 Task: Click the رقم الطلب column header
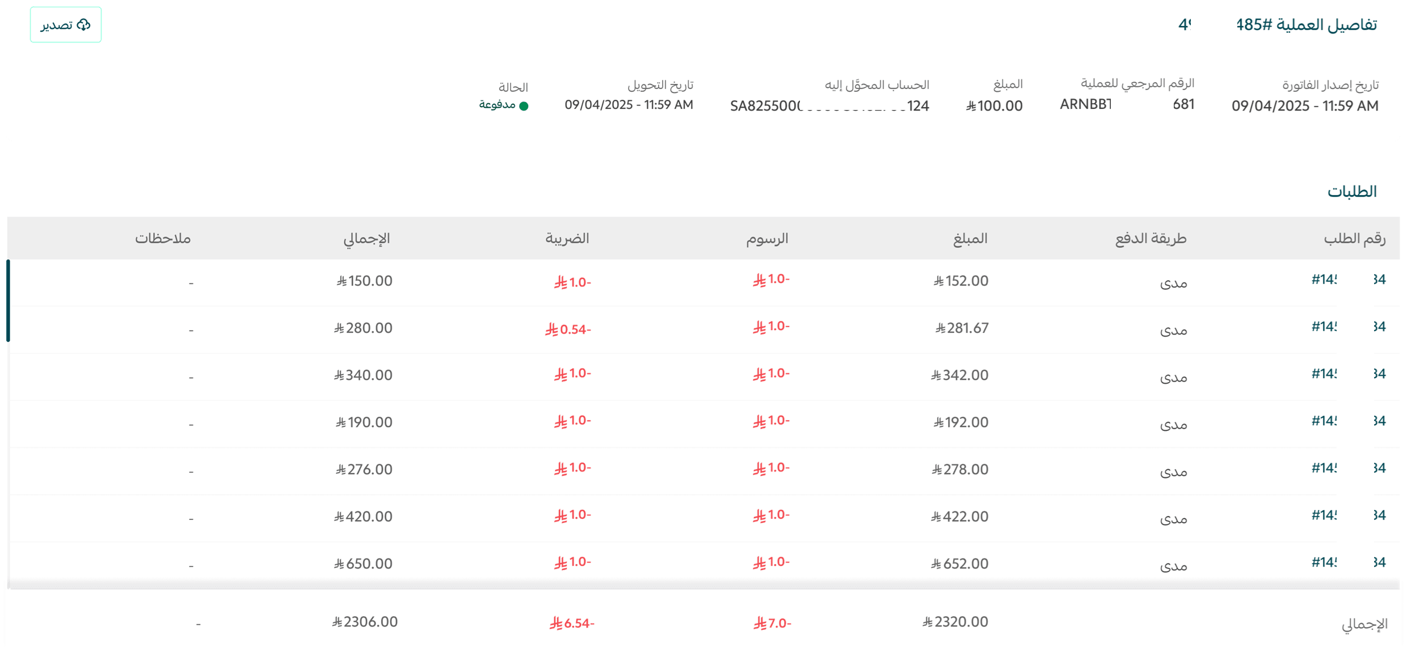tap(1355, 239)
